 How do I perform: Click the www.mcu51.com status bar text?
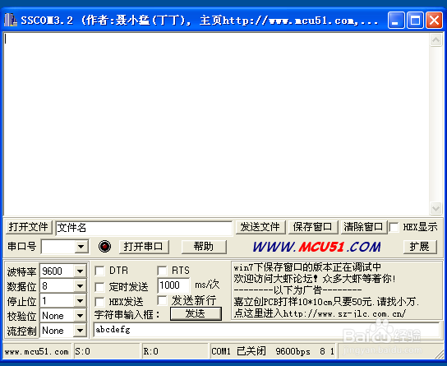[37, 352]
